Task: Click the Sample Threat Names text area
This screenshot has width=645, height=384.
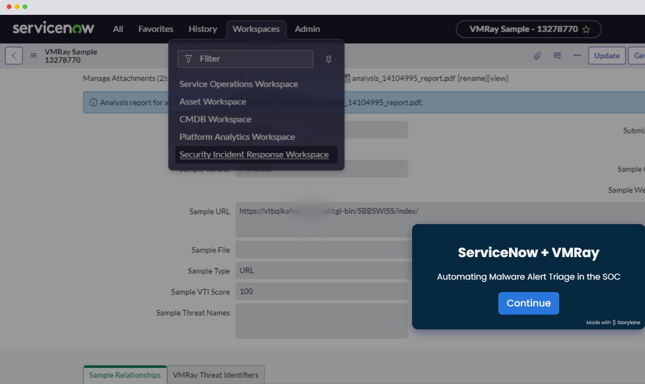Action: [322, 321]
